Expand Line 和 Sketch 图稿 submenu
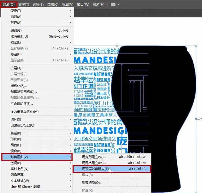This screenshot has width=202, height=193. click(x=37, y=187)
